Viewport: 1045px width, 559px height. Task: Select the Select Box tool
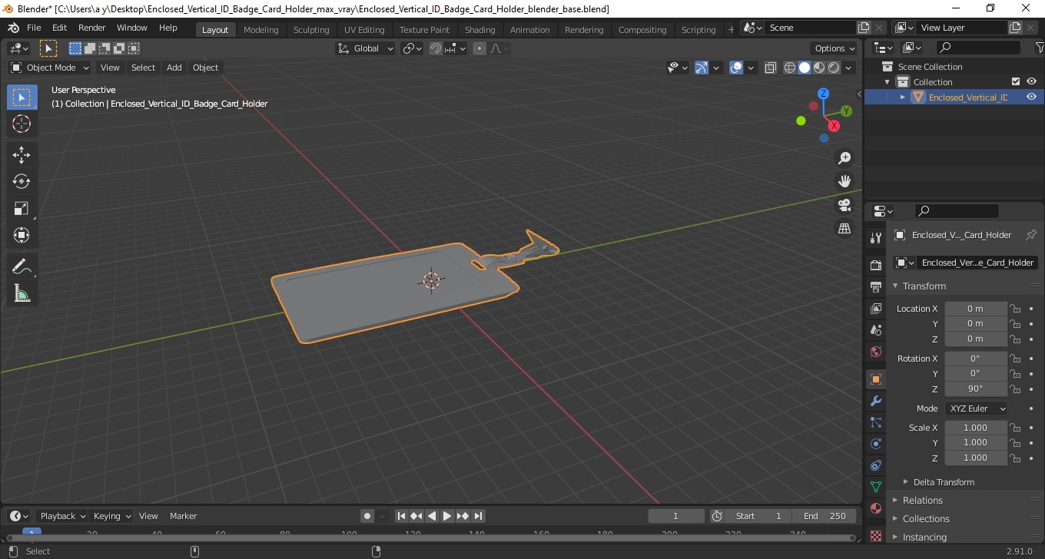pos(22,98)
